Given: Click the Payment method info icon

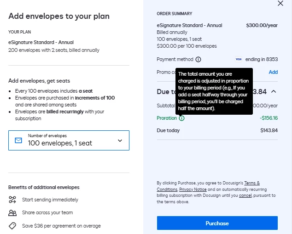Looking at the screenshot, I should coord(198,59).
